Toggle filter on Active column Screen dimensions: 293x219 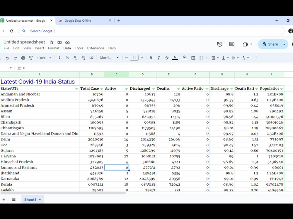point(126,89)
